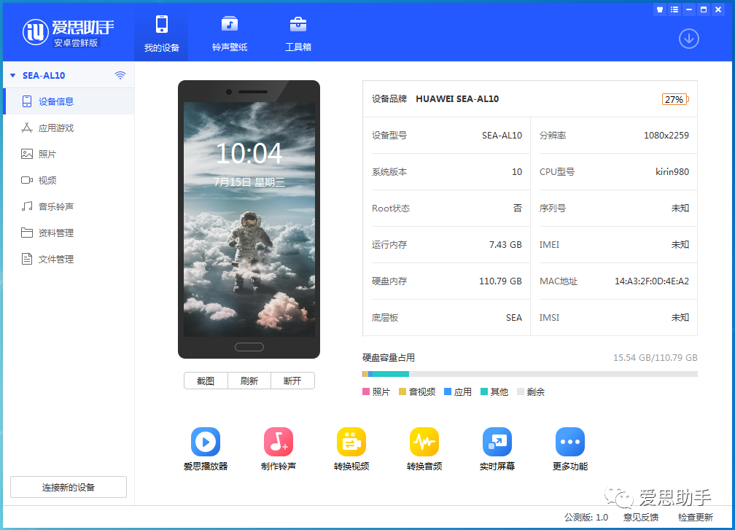Click the 底层板 value SEA
Image resolution: width=735 pixels, height=530 pixels.
click(514, 318)
